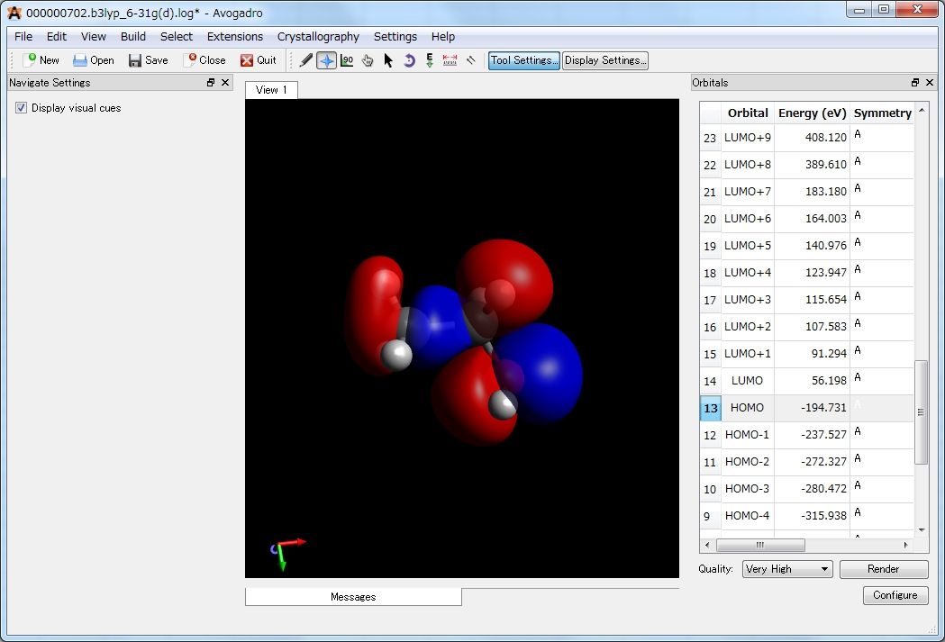The height and width of the screenshot is (642, 945).
Task: Select the Selection arrow tool
Action: point(387,60)
